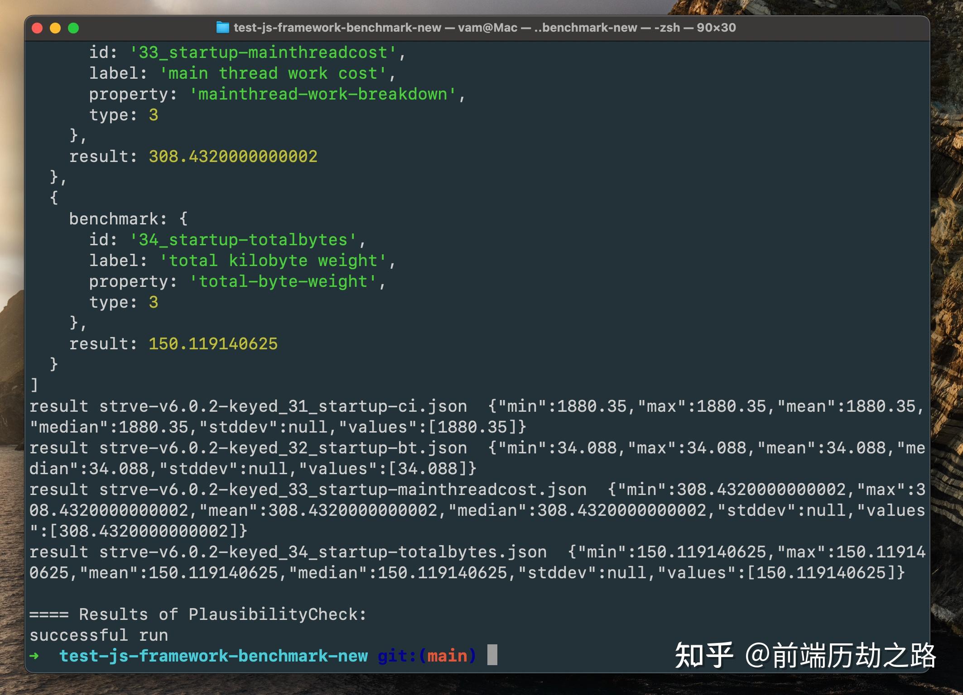The height and width of the screenshot is (695, 963).
Task: Click the result value 308.4320000000002
Action: coord(233,156)
